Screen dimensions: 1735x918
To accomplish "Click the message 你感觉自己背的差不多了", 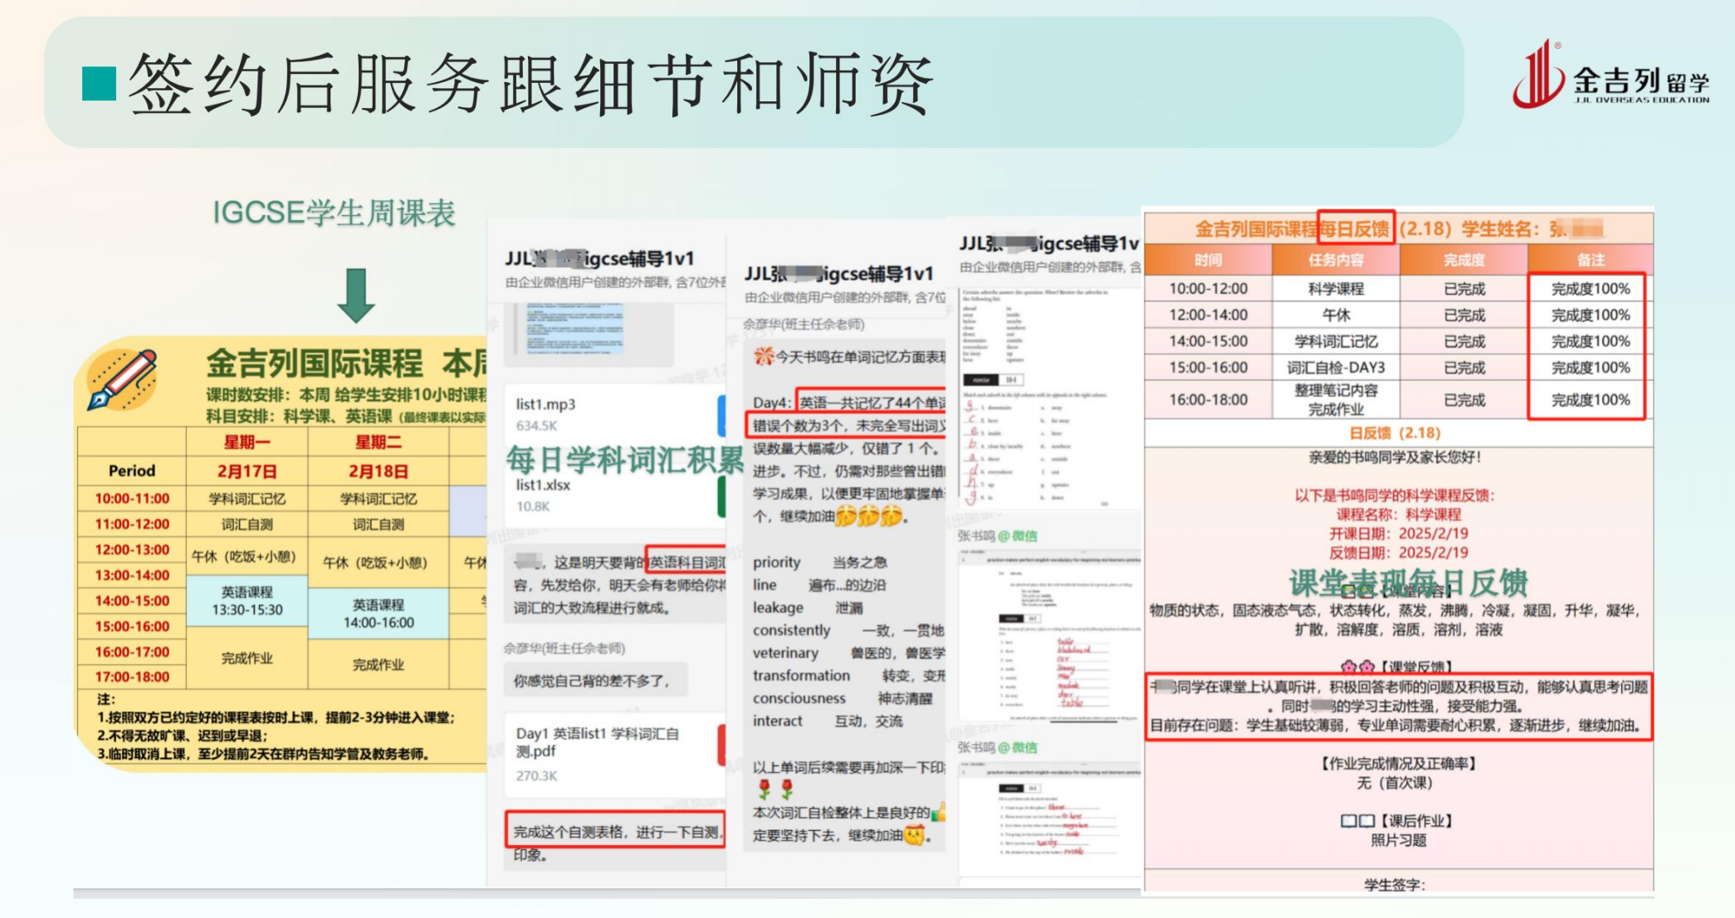I will (x=594, y=681).
